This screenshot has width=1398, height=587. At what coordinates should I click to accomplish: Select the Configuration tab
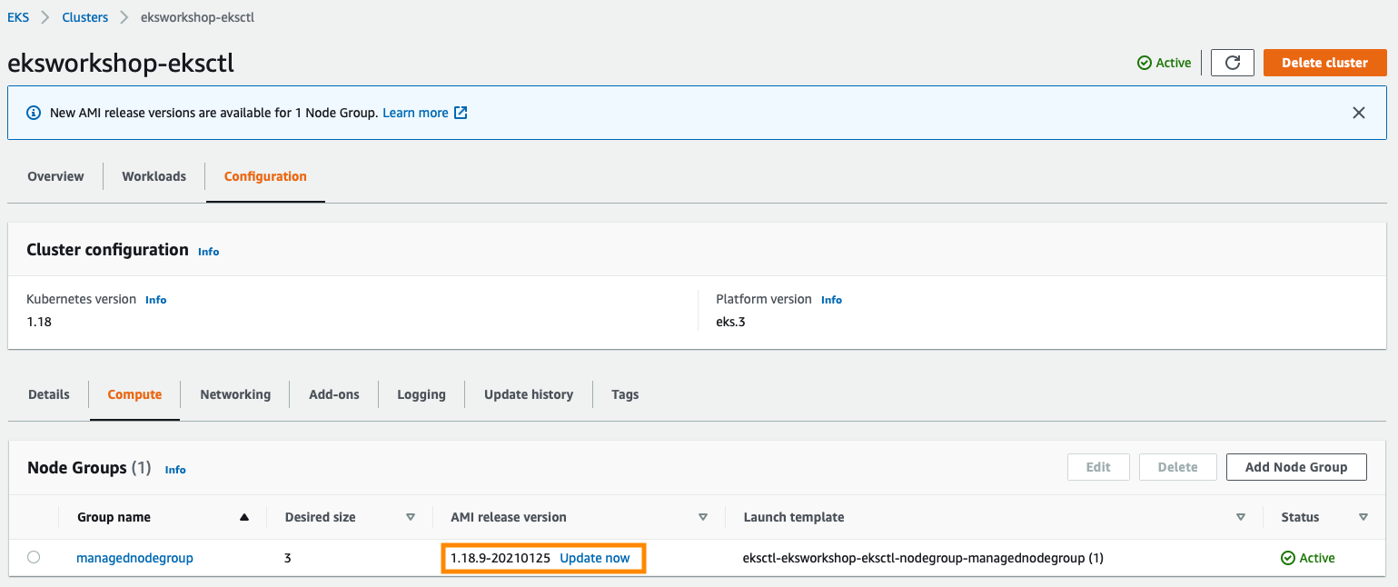pyautogui.click(x=265, y=176)
